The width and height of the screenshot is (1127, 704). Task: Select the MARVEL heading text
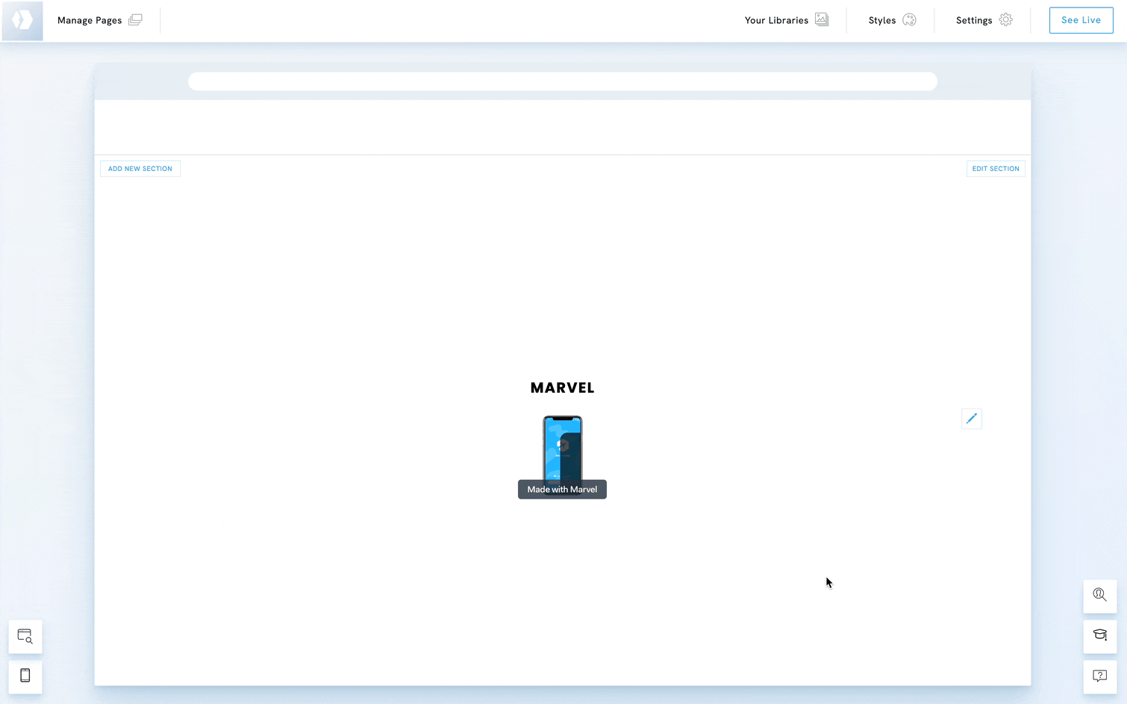click(562, 388)
